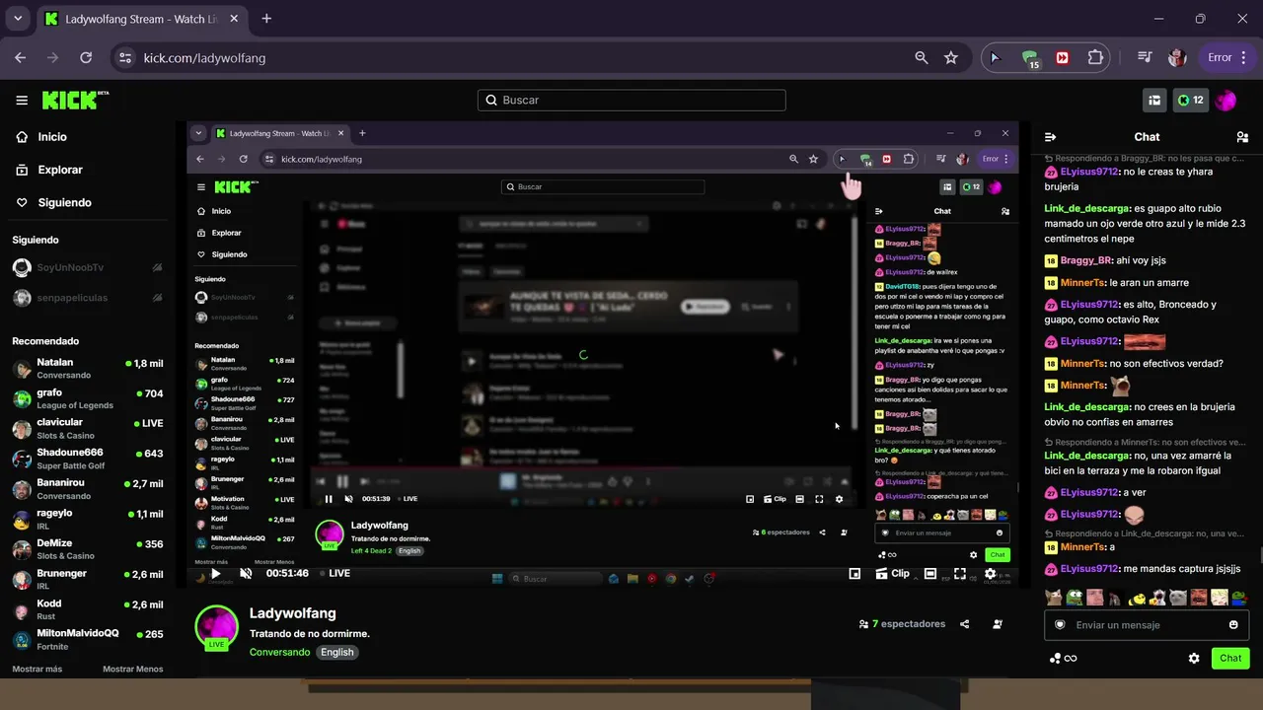Open the Conversando category link

coord(279,652)
